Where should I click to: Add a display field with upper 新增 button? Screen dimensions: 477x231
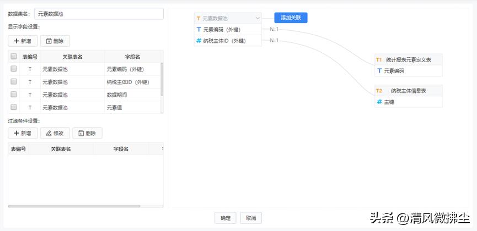(x=23, y=41)
